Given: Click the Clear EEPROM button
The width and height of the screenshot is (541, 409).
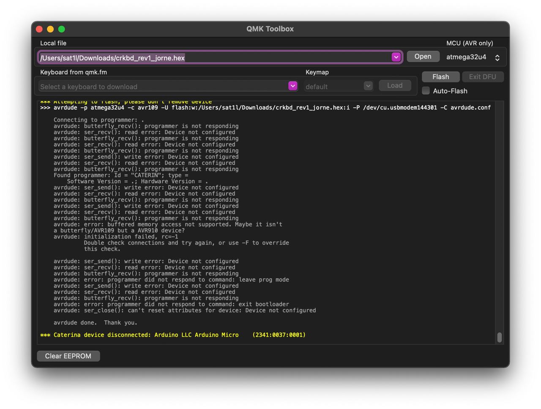Looking at the screenshot, I should coord(68,356).
